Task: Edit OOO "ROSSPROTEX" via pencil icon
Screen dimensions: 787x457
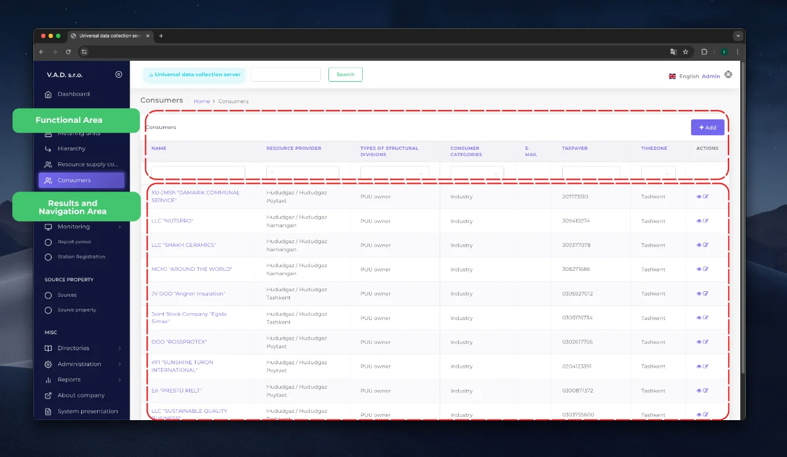Action: pos(706,342)
